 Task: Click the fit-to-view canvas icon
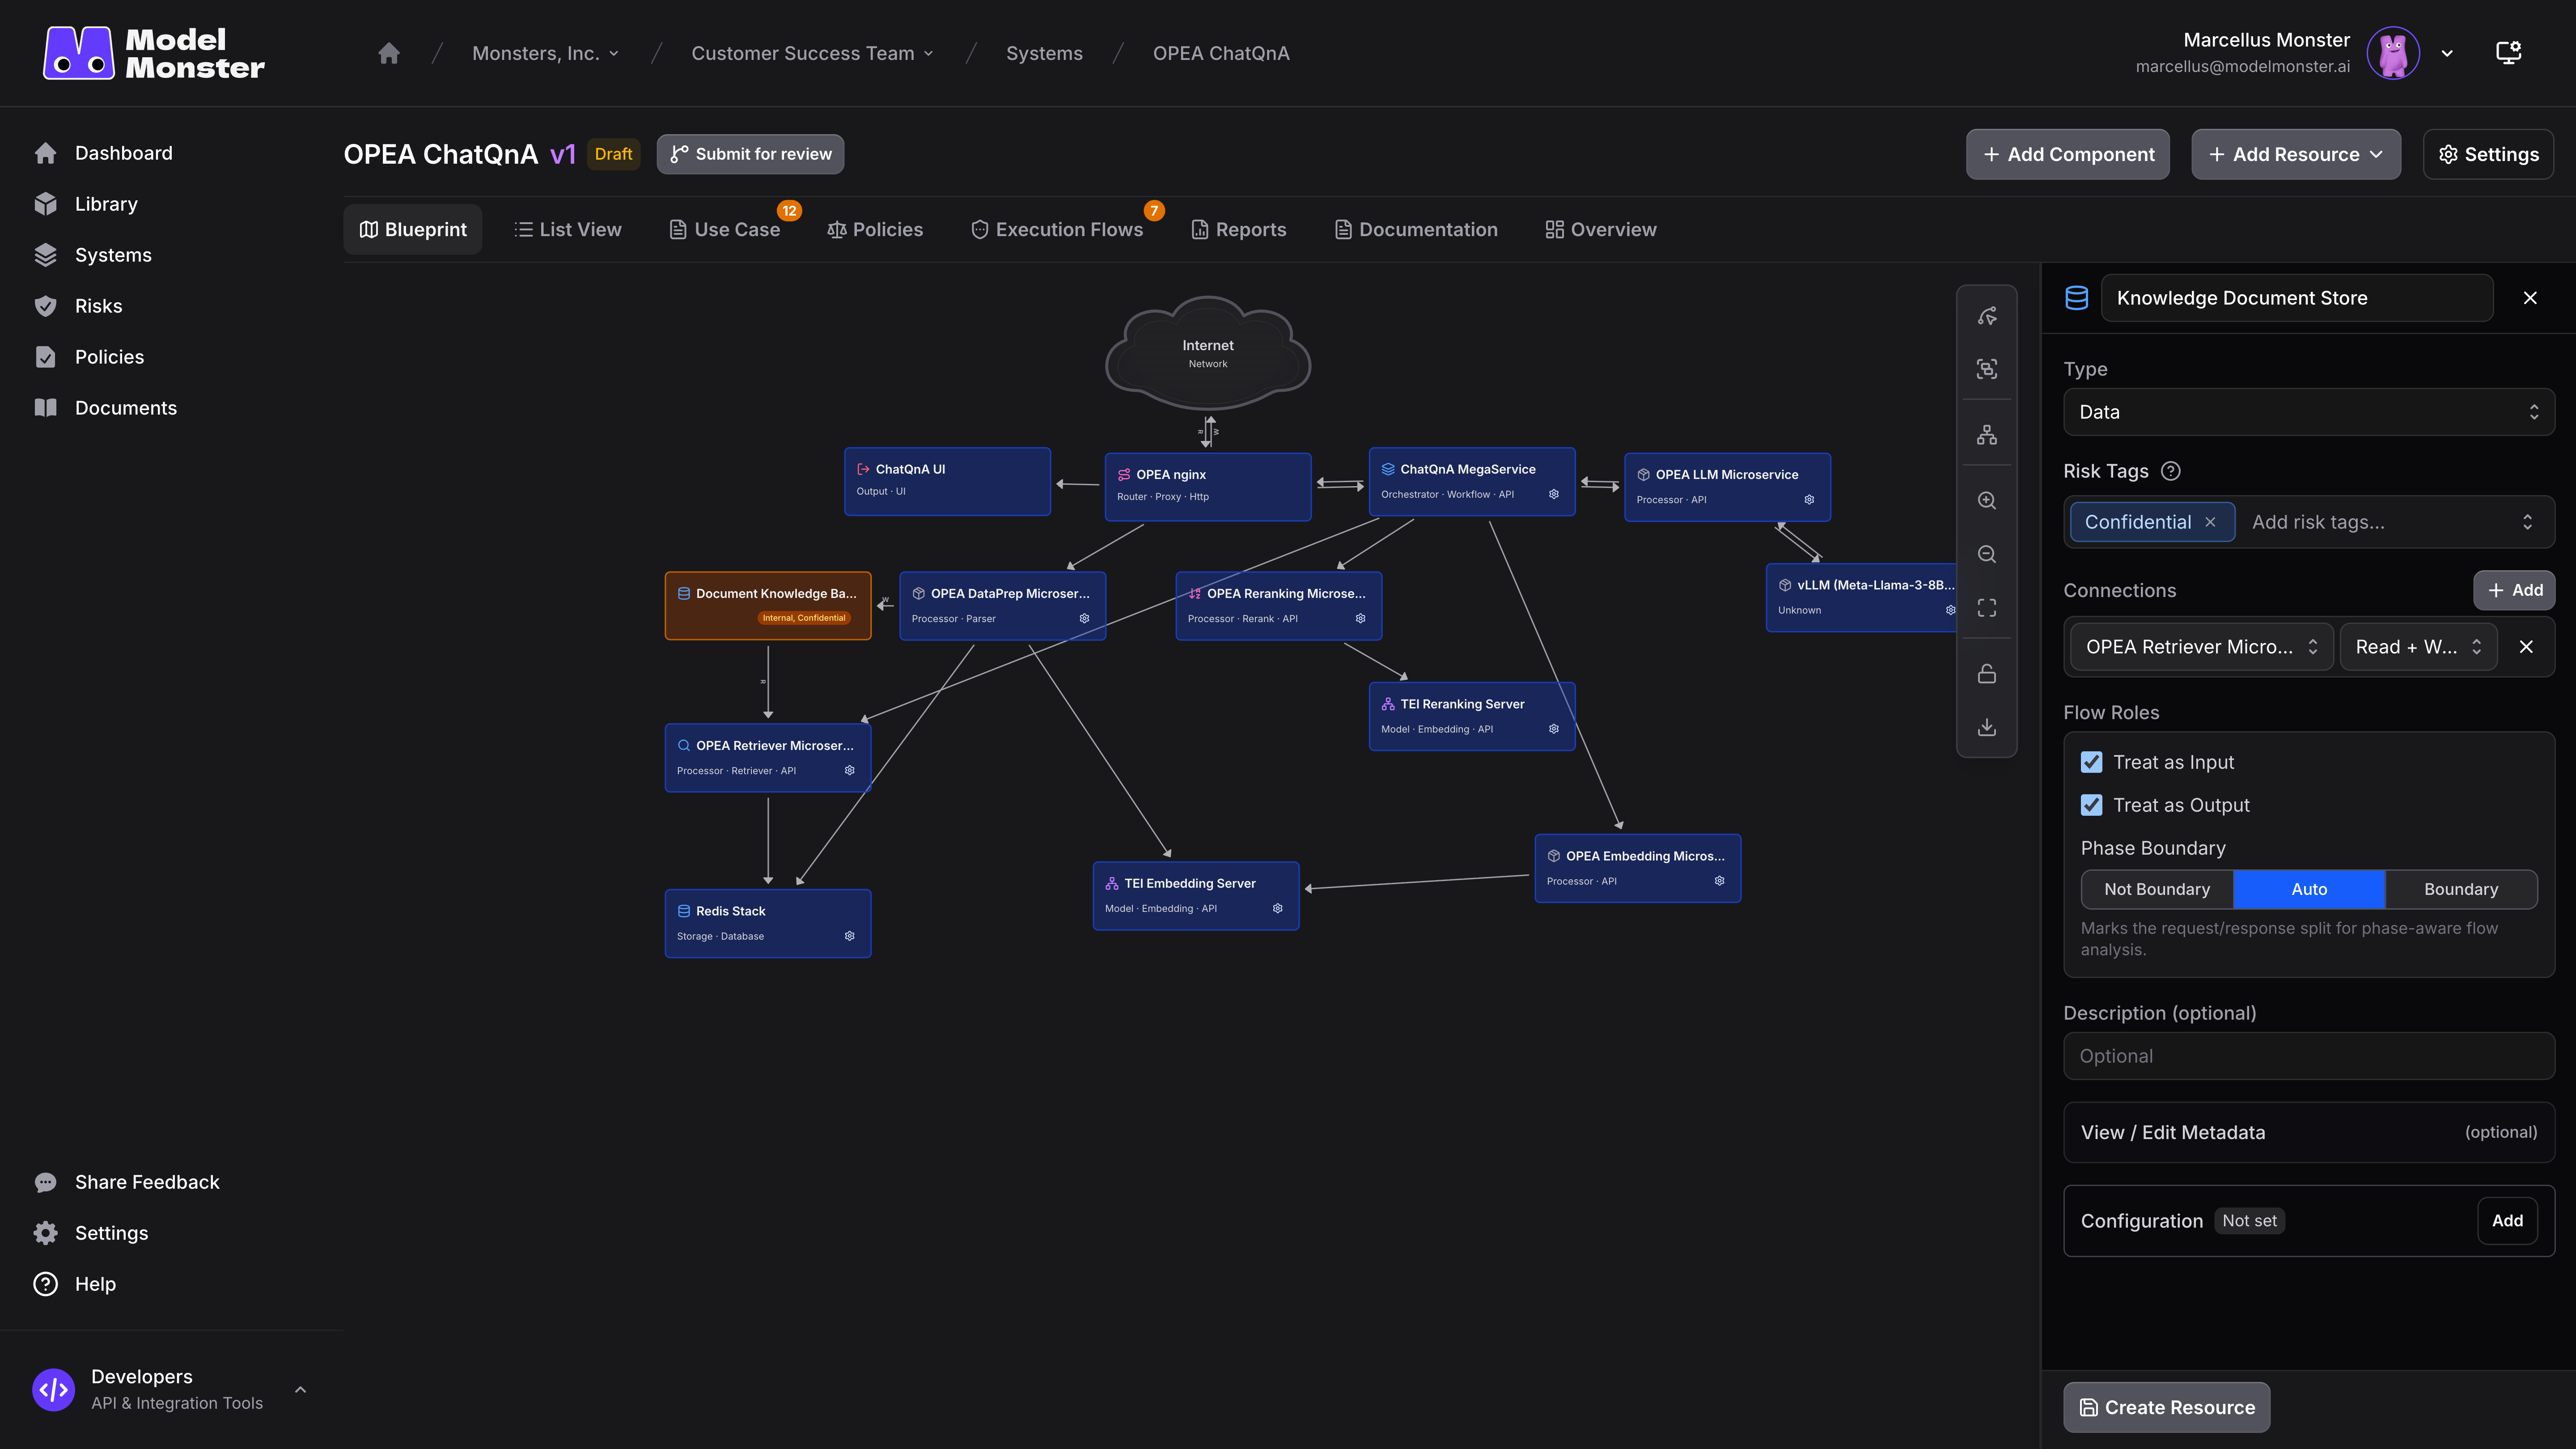click(1987, 608)
